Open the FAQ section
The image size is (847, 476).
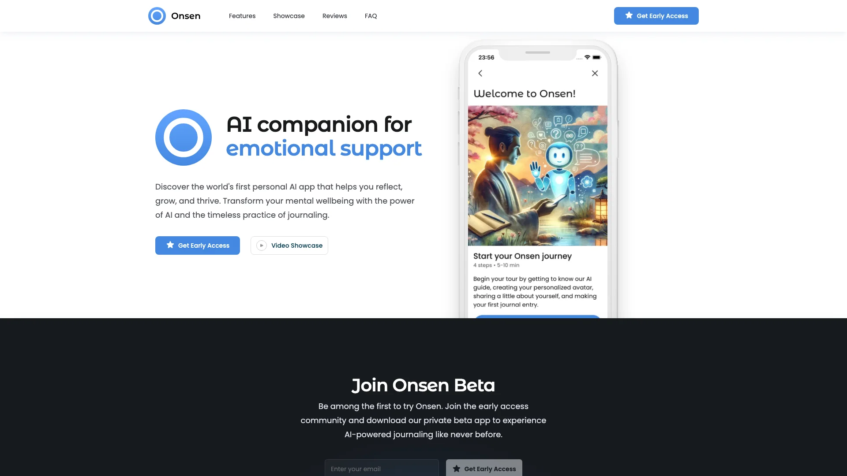tap(371, 16)
